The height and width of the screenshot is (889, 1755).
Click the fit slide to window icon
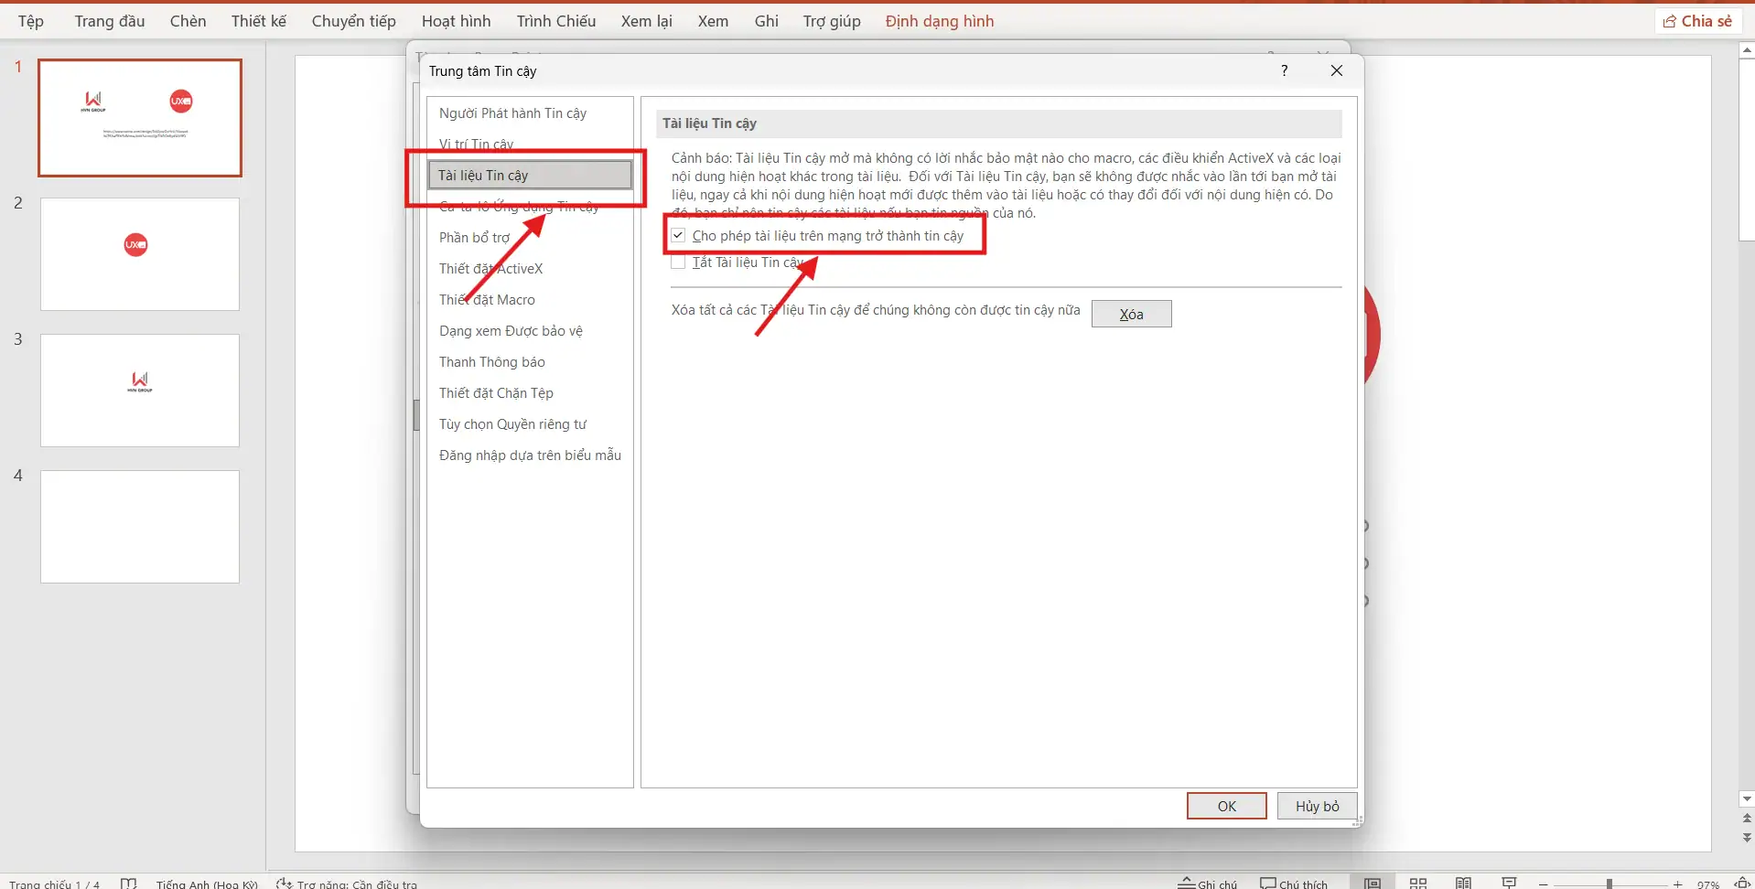click(x=1743, y=883)
